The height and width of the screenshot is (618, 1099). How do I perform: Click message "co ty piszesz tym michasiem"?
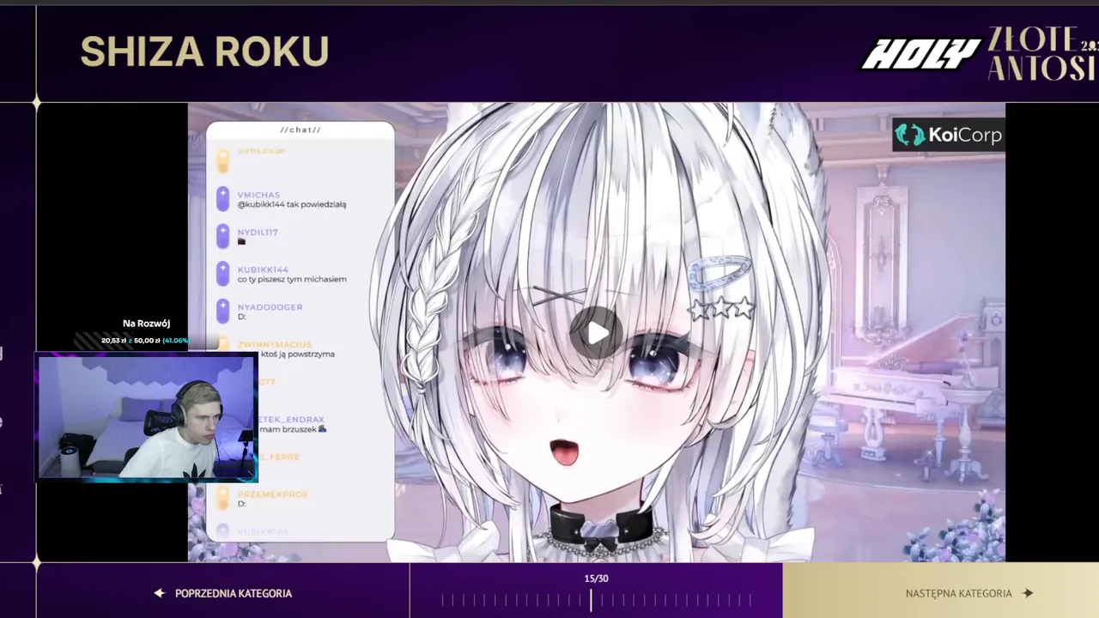[292, 279]
